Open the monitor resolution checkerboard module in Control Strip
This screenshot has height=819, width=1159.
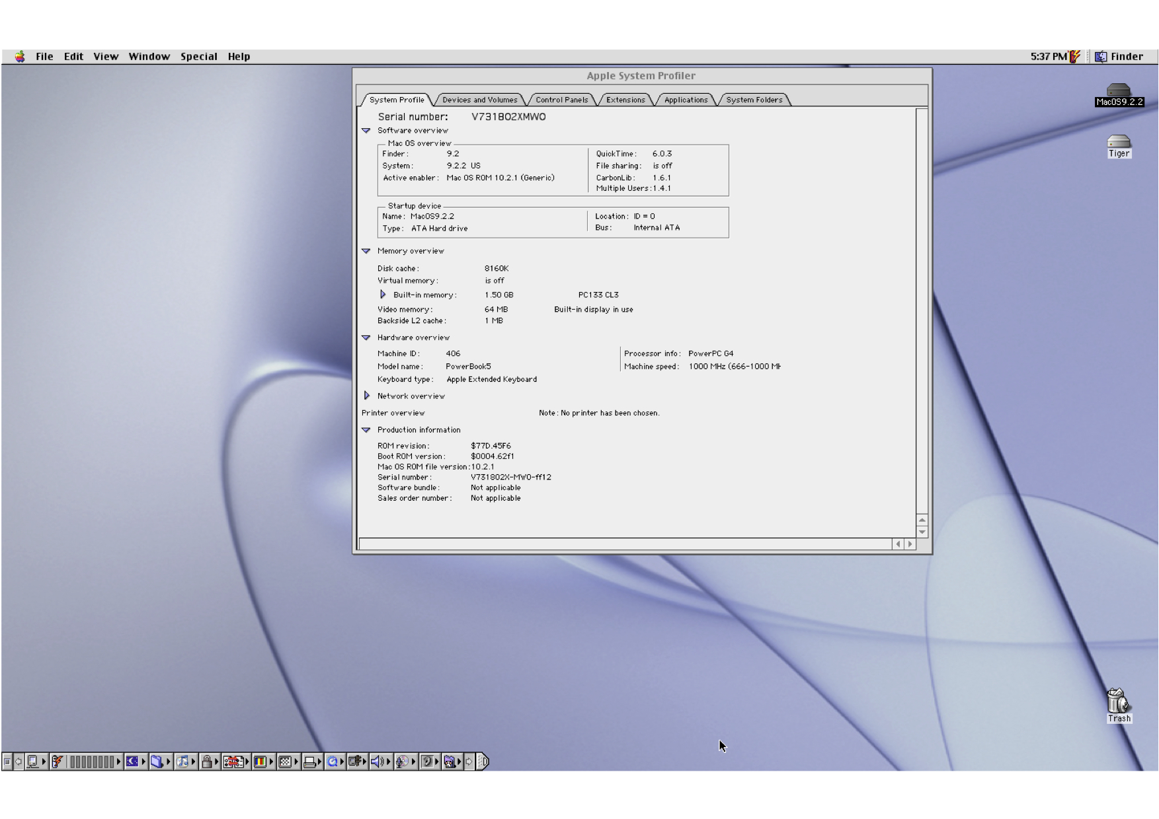point(288,762)
